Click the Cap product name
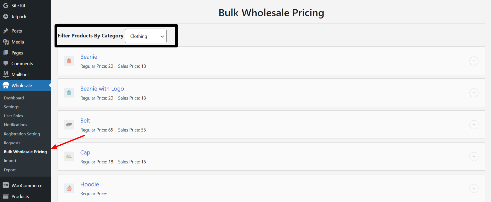Viewport: 491px width, 202px height. (x=85, y=152)
